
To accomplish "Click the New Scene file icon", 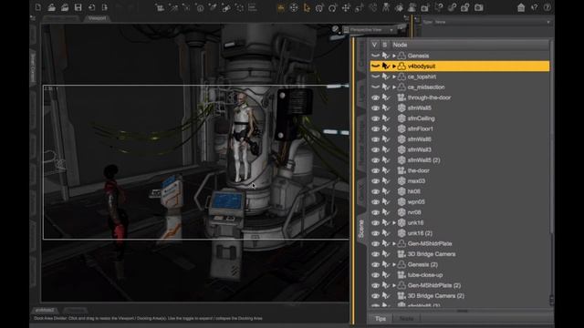I will click(x=38, y=7).
